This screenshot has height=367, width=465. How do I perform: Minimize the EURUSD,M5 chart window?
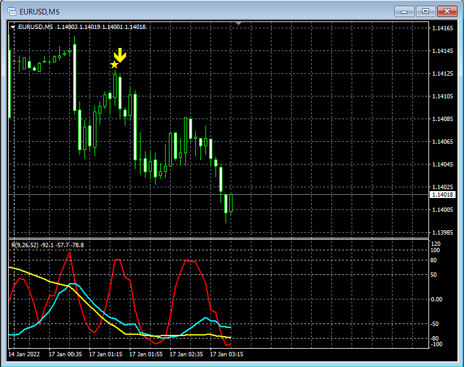tap(404, 11)
